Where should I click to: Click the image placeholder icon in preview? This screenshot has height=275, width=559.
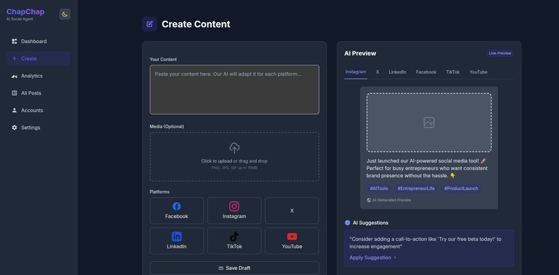tap(429, 122)
